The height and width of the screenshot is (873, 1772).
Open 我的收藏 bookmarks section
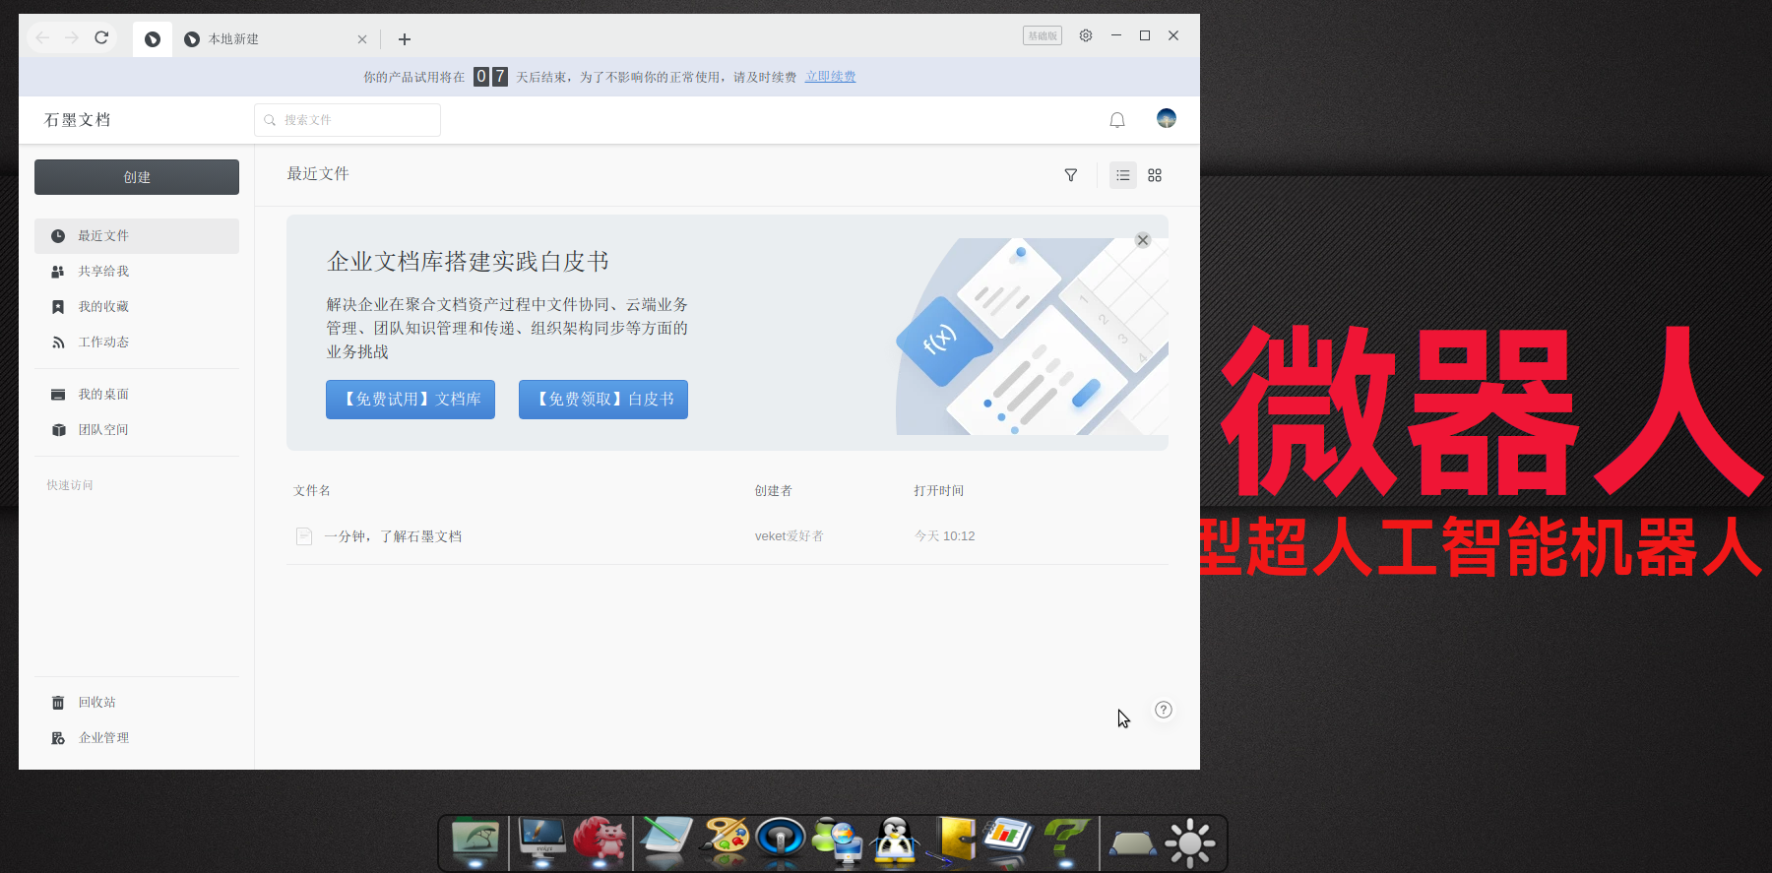pyautogui.click(x=137, y=307)
